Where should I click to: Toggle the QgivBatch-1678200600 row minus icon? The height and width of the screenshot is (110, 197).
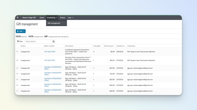pyautogui.click(x=17, y=79)
